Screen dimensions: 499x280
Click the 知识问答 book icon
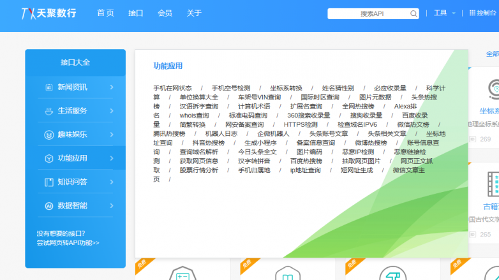tap(49, 182)
